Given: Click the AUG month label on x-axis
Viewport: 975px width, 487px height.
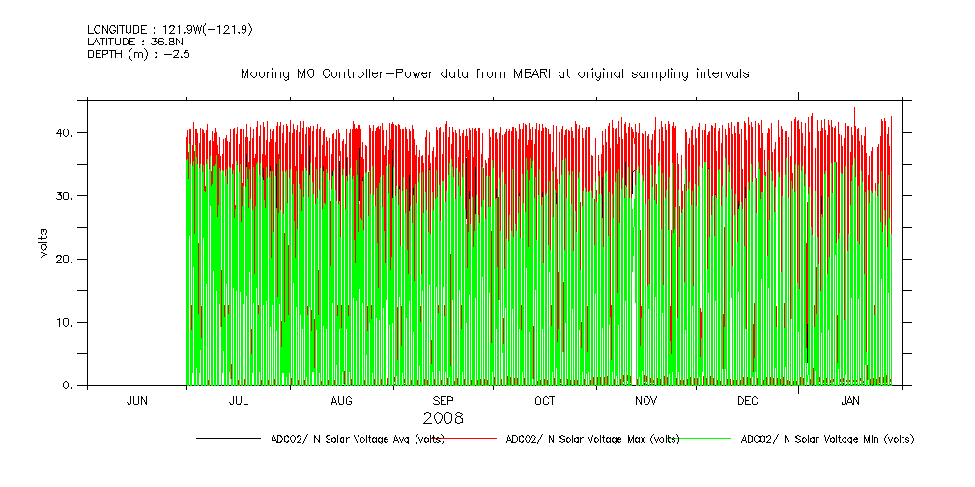Looking at the screenshot, I should 341,400.
